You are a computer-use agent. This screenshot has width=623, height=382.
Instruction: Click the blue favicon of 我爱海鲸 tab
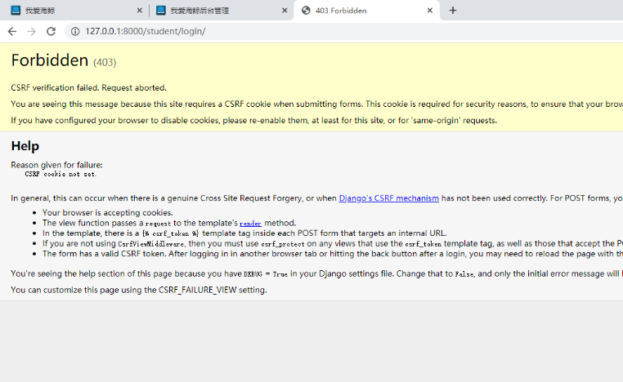tap(15, 11)
